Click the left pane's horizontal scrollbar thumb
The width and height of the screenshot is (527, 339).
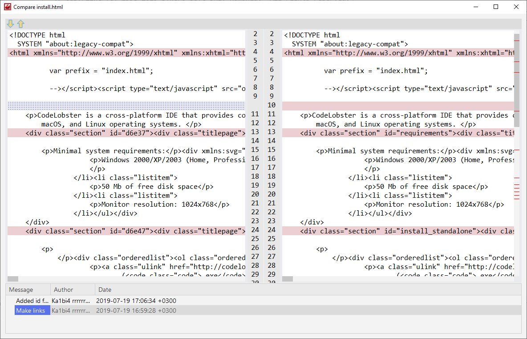pyautogui.click(x=13, y=279)
